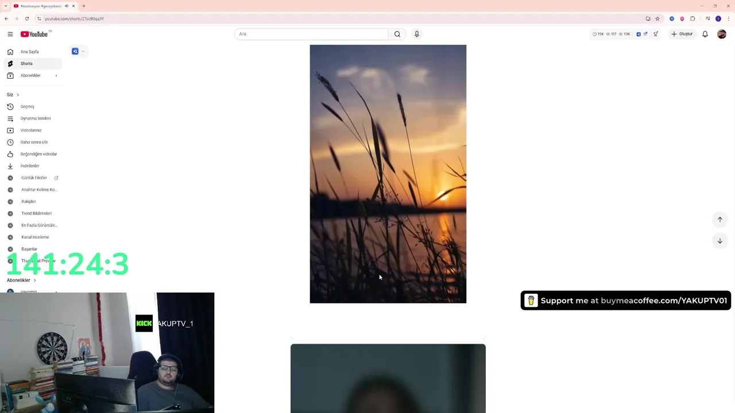Click the browser forward arrow
The image size is (735, 413).
pos(16,19)
